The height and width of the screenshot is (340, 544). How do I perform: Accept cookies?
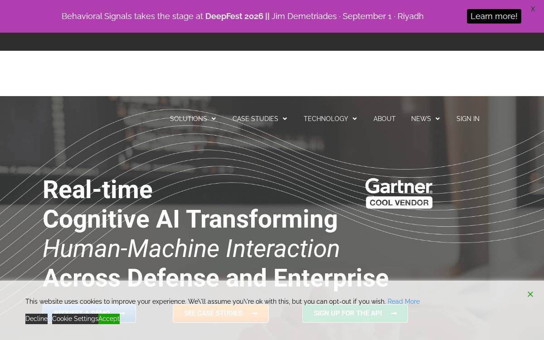(x=109, y=319)
